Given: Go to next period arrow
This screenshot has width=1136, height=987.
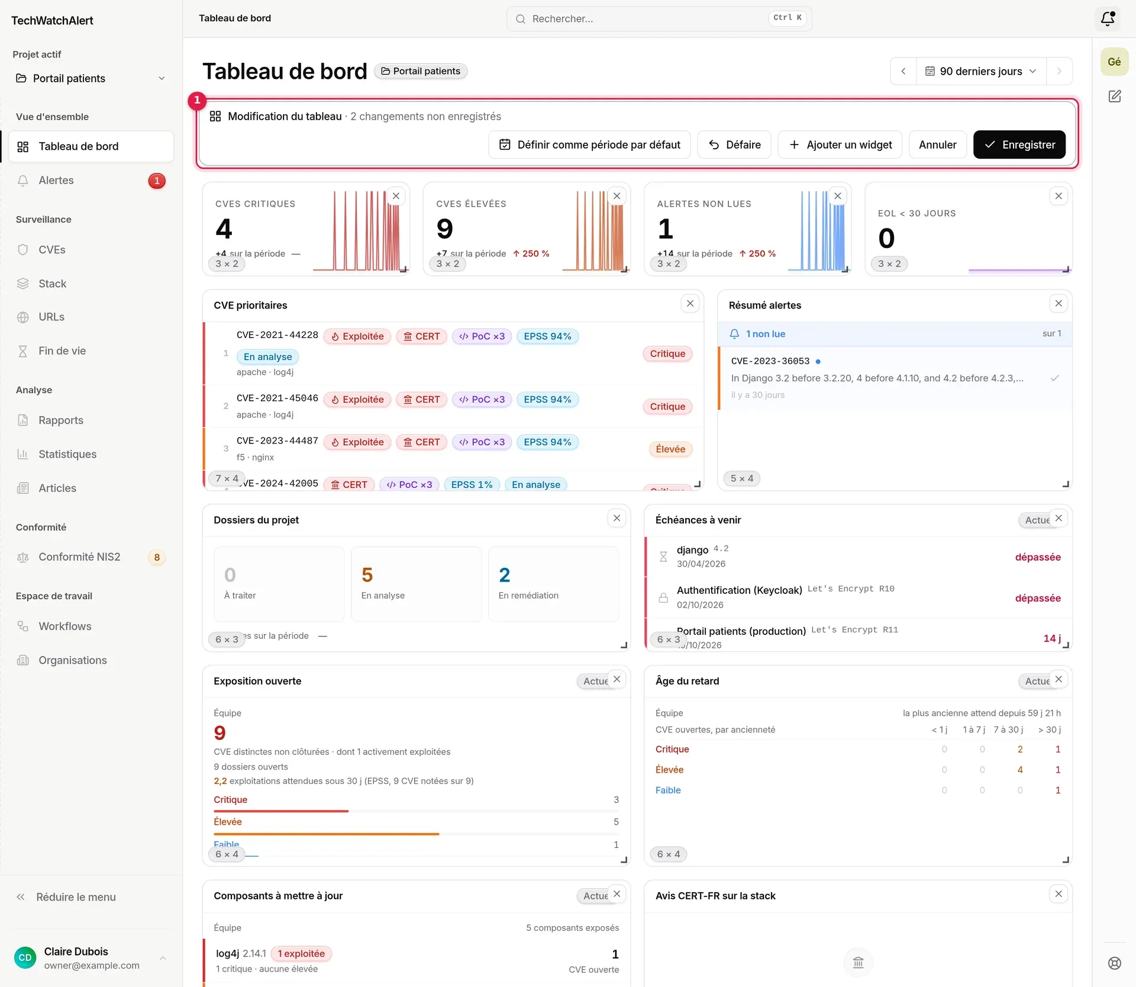Looking at the screenshot, I should (1059, 71).
